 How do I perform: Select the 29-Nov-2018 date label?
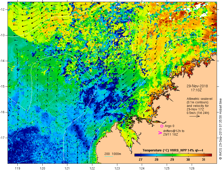tap(197, 86)
